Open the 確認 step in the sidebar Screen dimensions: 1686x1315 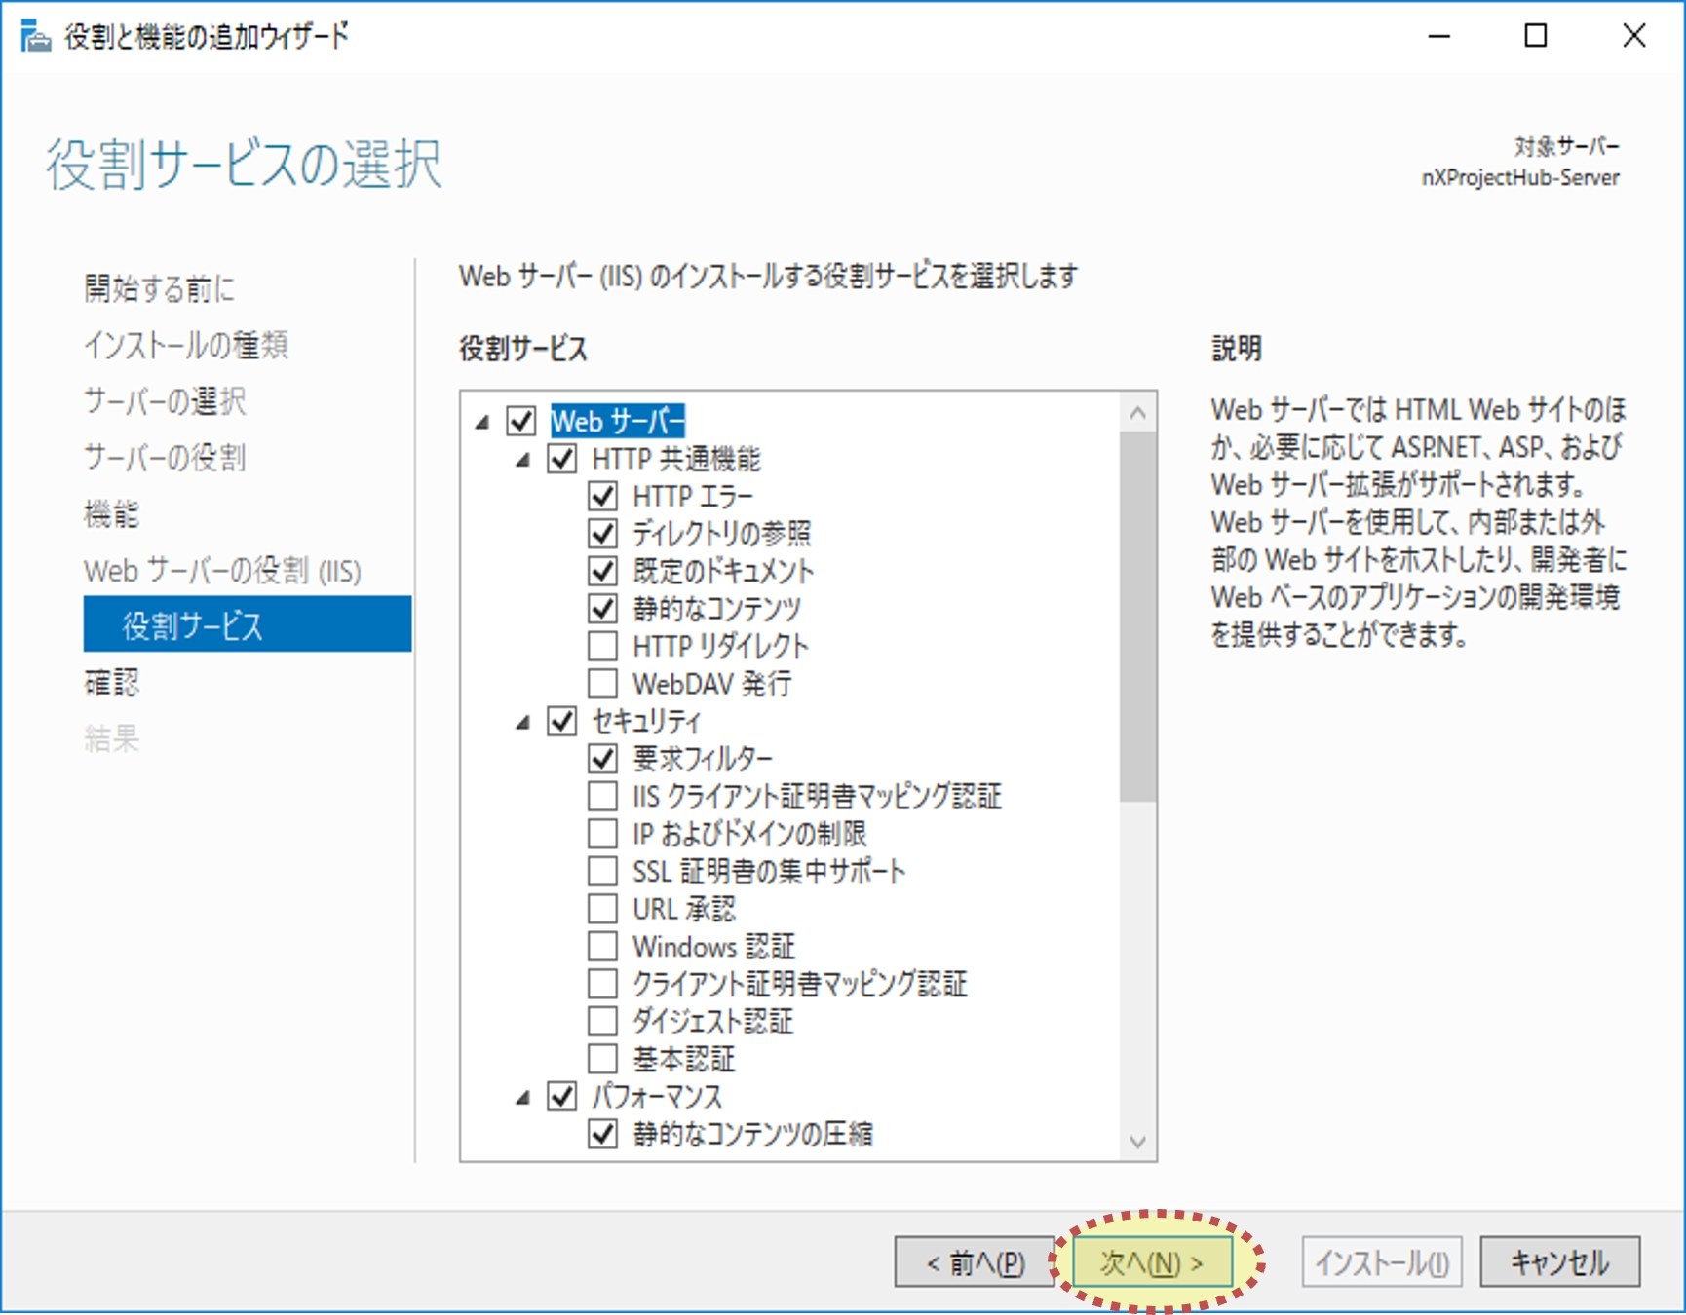[x=111, y=683]
